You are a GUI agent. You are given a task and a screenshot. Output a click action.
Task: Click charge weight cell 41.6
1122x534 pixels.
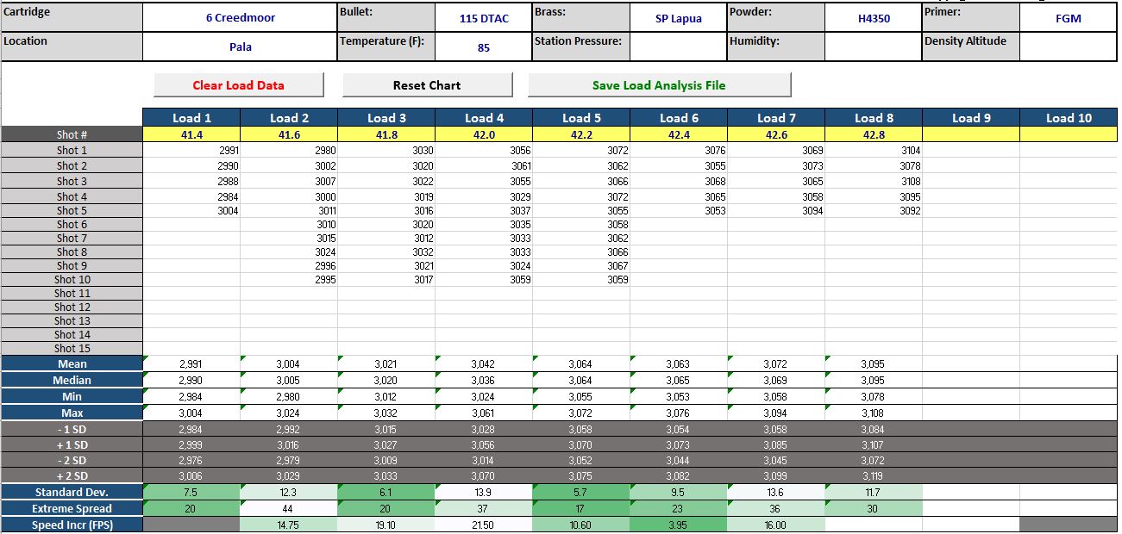[x=289, y=134]
